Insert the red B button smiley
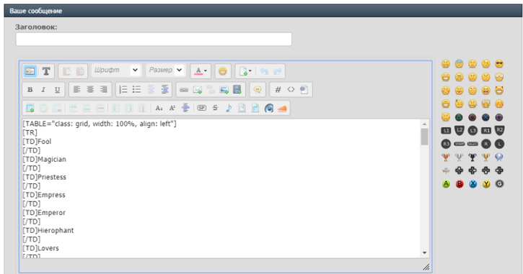Viewport: 523px width, 274px height. [x=460, y=184]
